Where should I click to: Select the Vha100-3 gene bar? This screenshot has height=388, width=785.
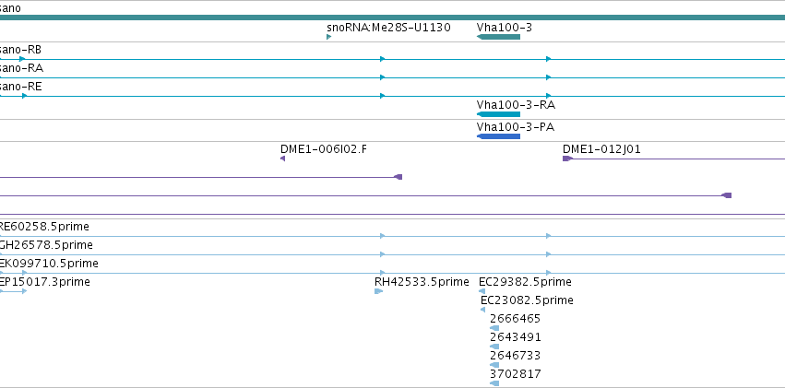tap(499, 37)
